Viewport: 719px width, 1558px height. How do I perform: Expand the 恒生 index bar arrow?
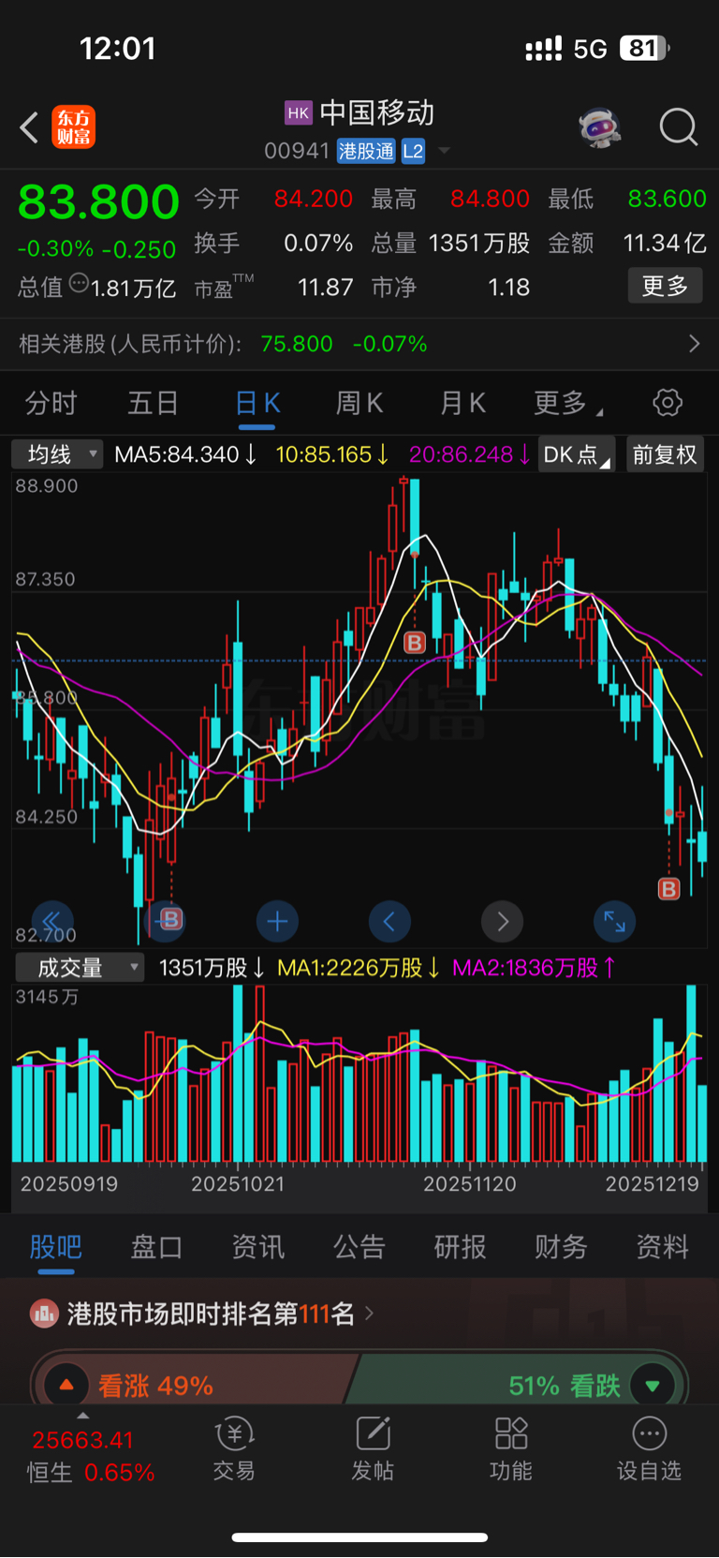[x=83, y=1416]
